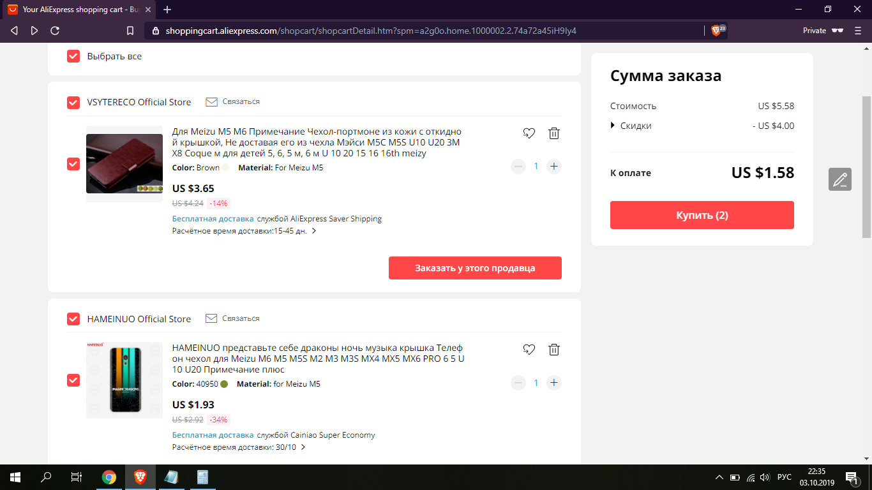
Task: Open VSYTERECO Official Store link
Action: (139, 102)
